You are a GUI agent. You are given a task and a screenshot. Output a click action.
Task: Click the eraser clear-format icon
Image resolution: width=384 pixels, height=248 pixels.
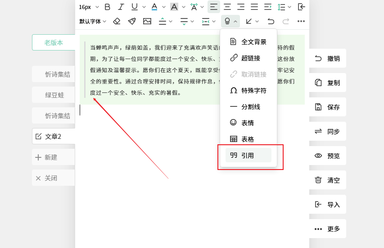[117, 21]
